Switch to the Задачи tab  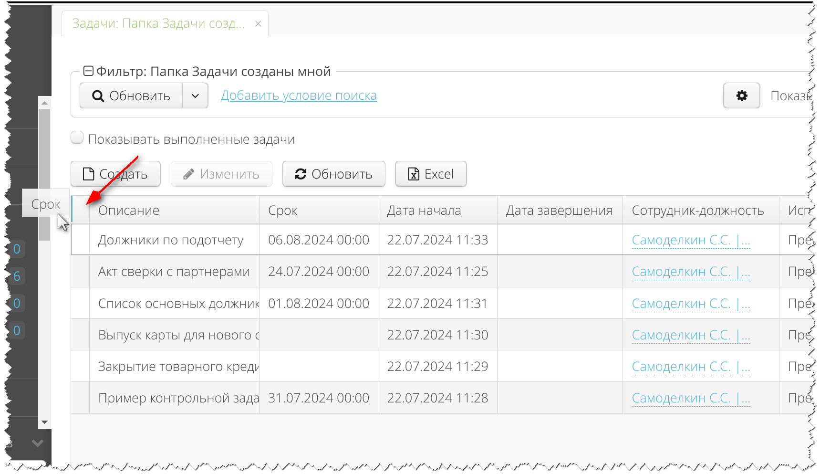tap(157, 23)
